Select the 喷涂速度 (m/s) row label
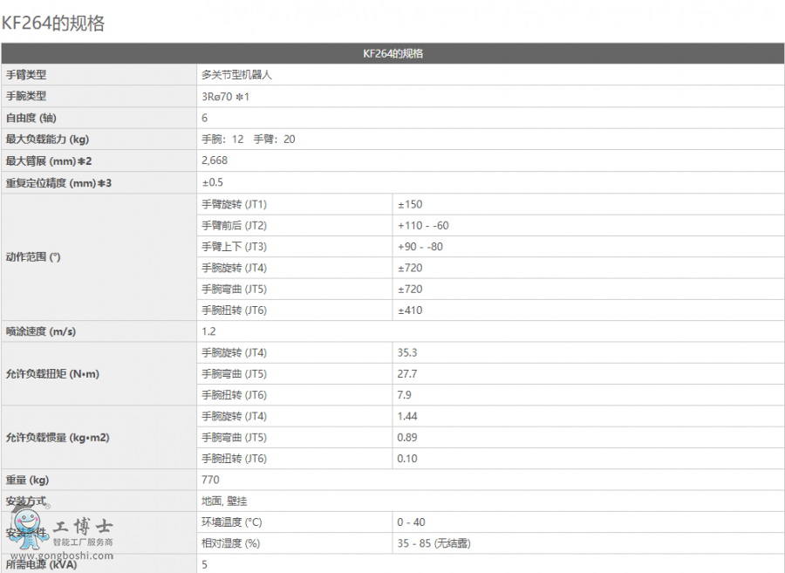This screenshot has height=573, width=785. [x=41, y=331]
